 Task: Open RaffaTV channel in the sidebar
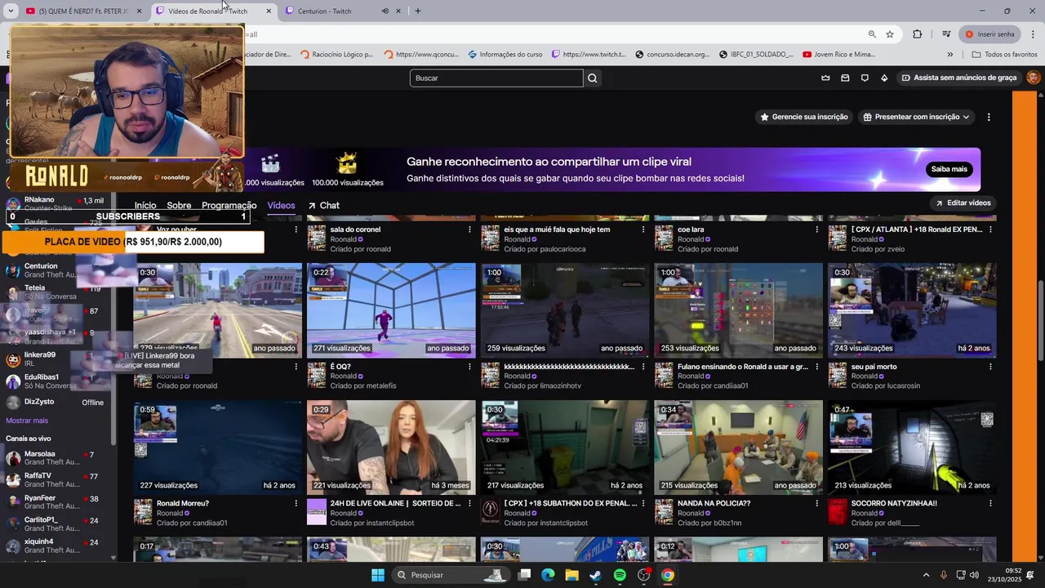[x=55, y=480]
